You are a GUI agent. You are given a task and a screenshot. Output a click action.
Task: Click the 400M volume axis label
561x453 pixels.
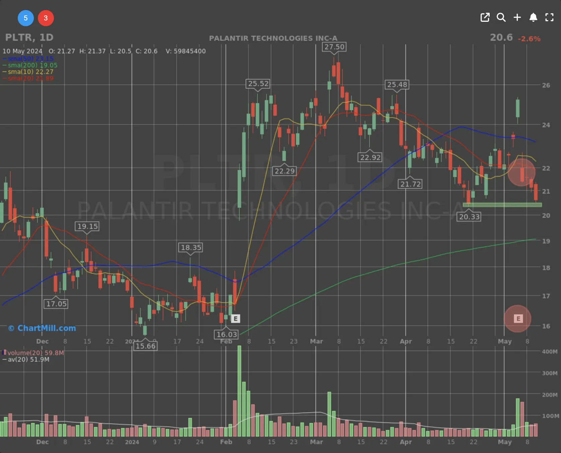(x=550, y=351)
